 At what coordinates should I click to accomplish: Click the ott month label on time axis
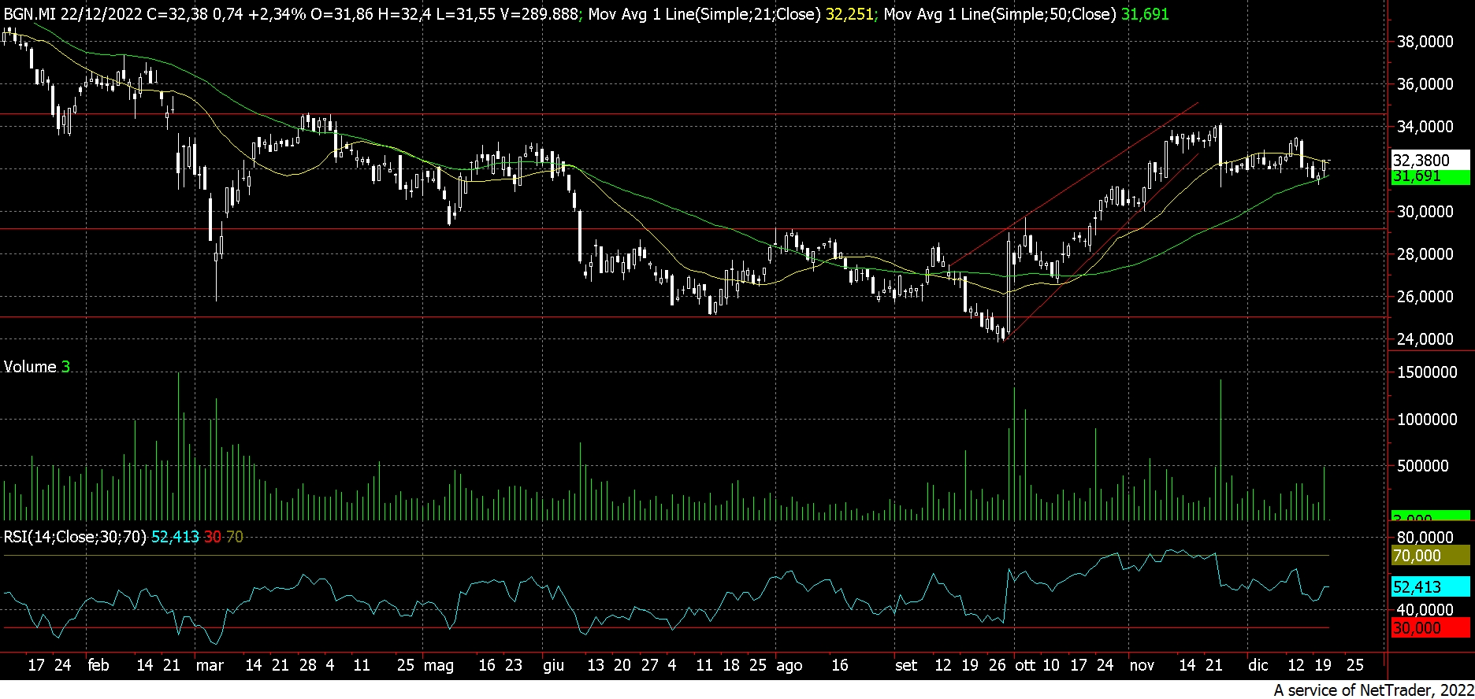[x=1024, y=665]
